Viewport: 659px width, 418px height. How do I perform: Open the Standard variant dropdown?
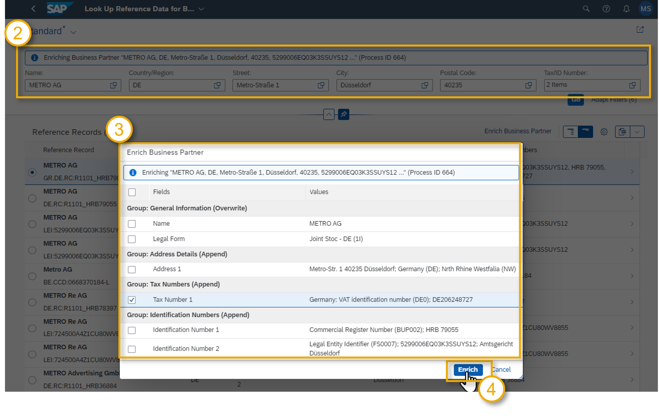(x=73, y=32)
